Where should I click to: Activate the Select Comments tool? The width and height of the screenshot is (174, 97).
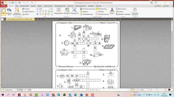17,11
